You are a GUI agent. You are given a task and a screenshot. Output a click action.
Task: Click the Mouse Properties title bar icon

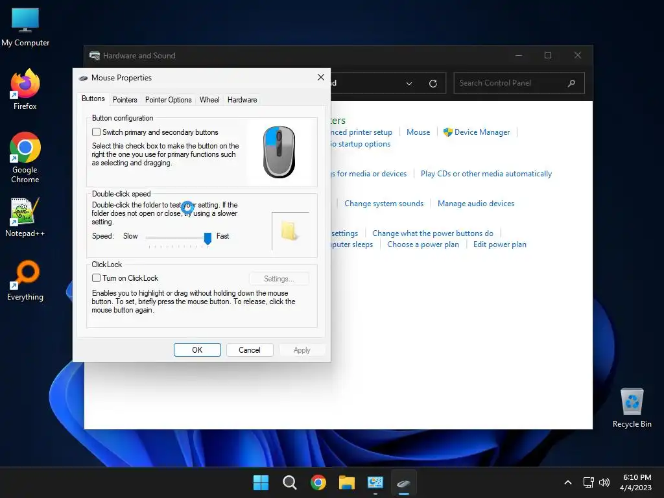pos(84,78)
